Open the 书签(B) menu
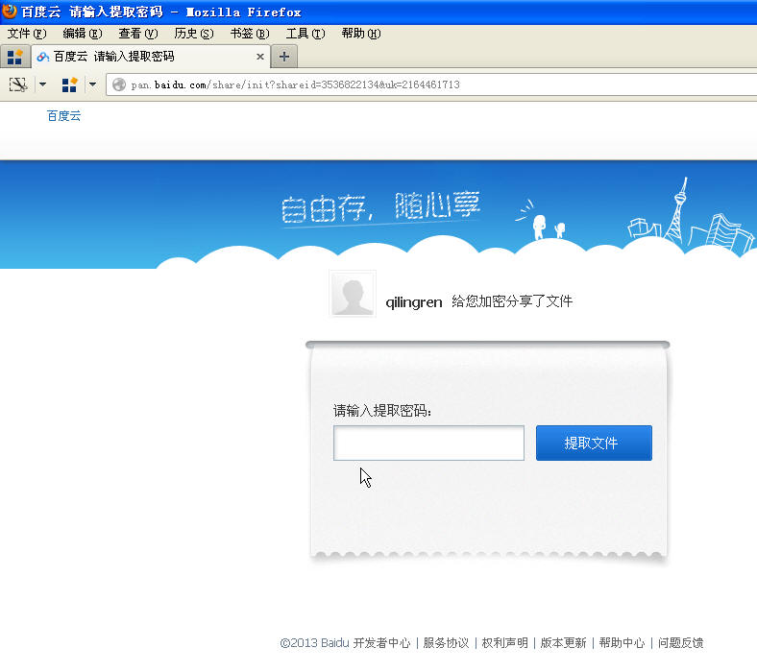 pyautogui.click(x=250, y=34)
